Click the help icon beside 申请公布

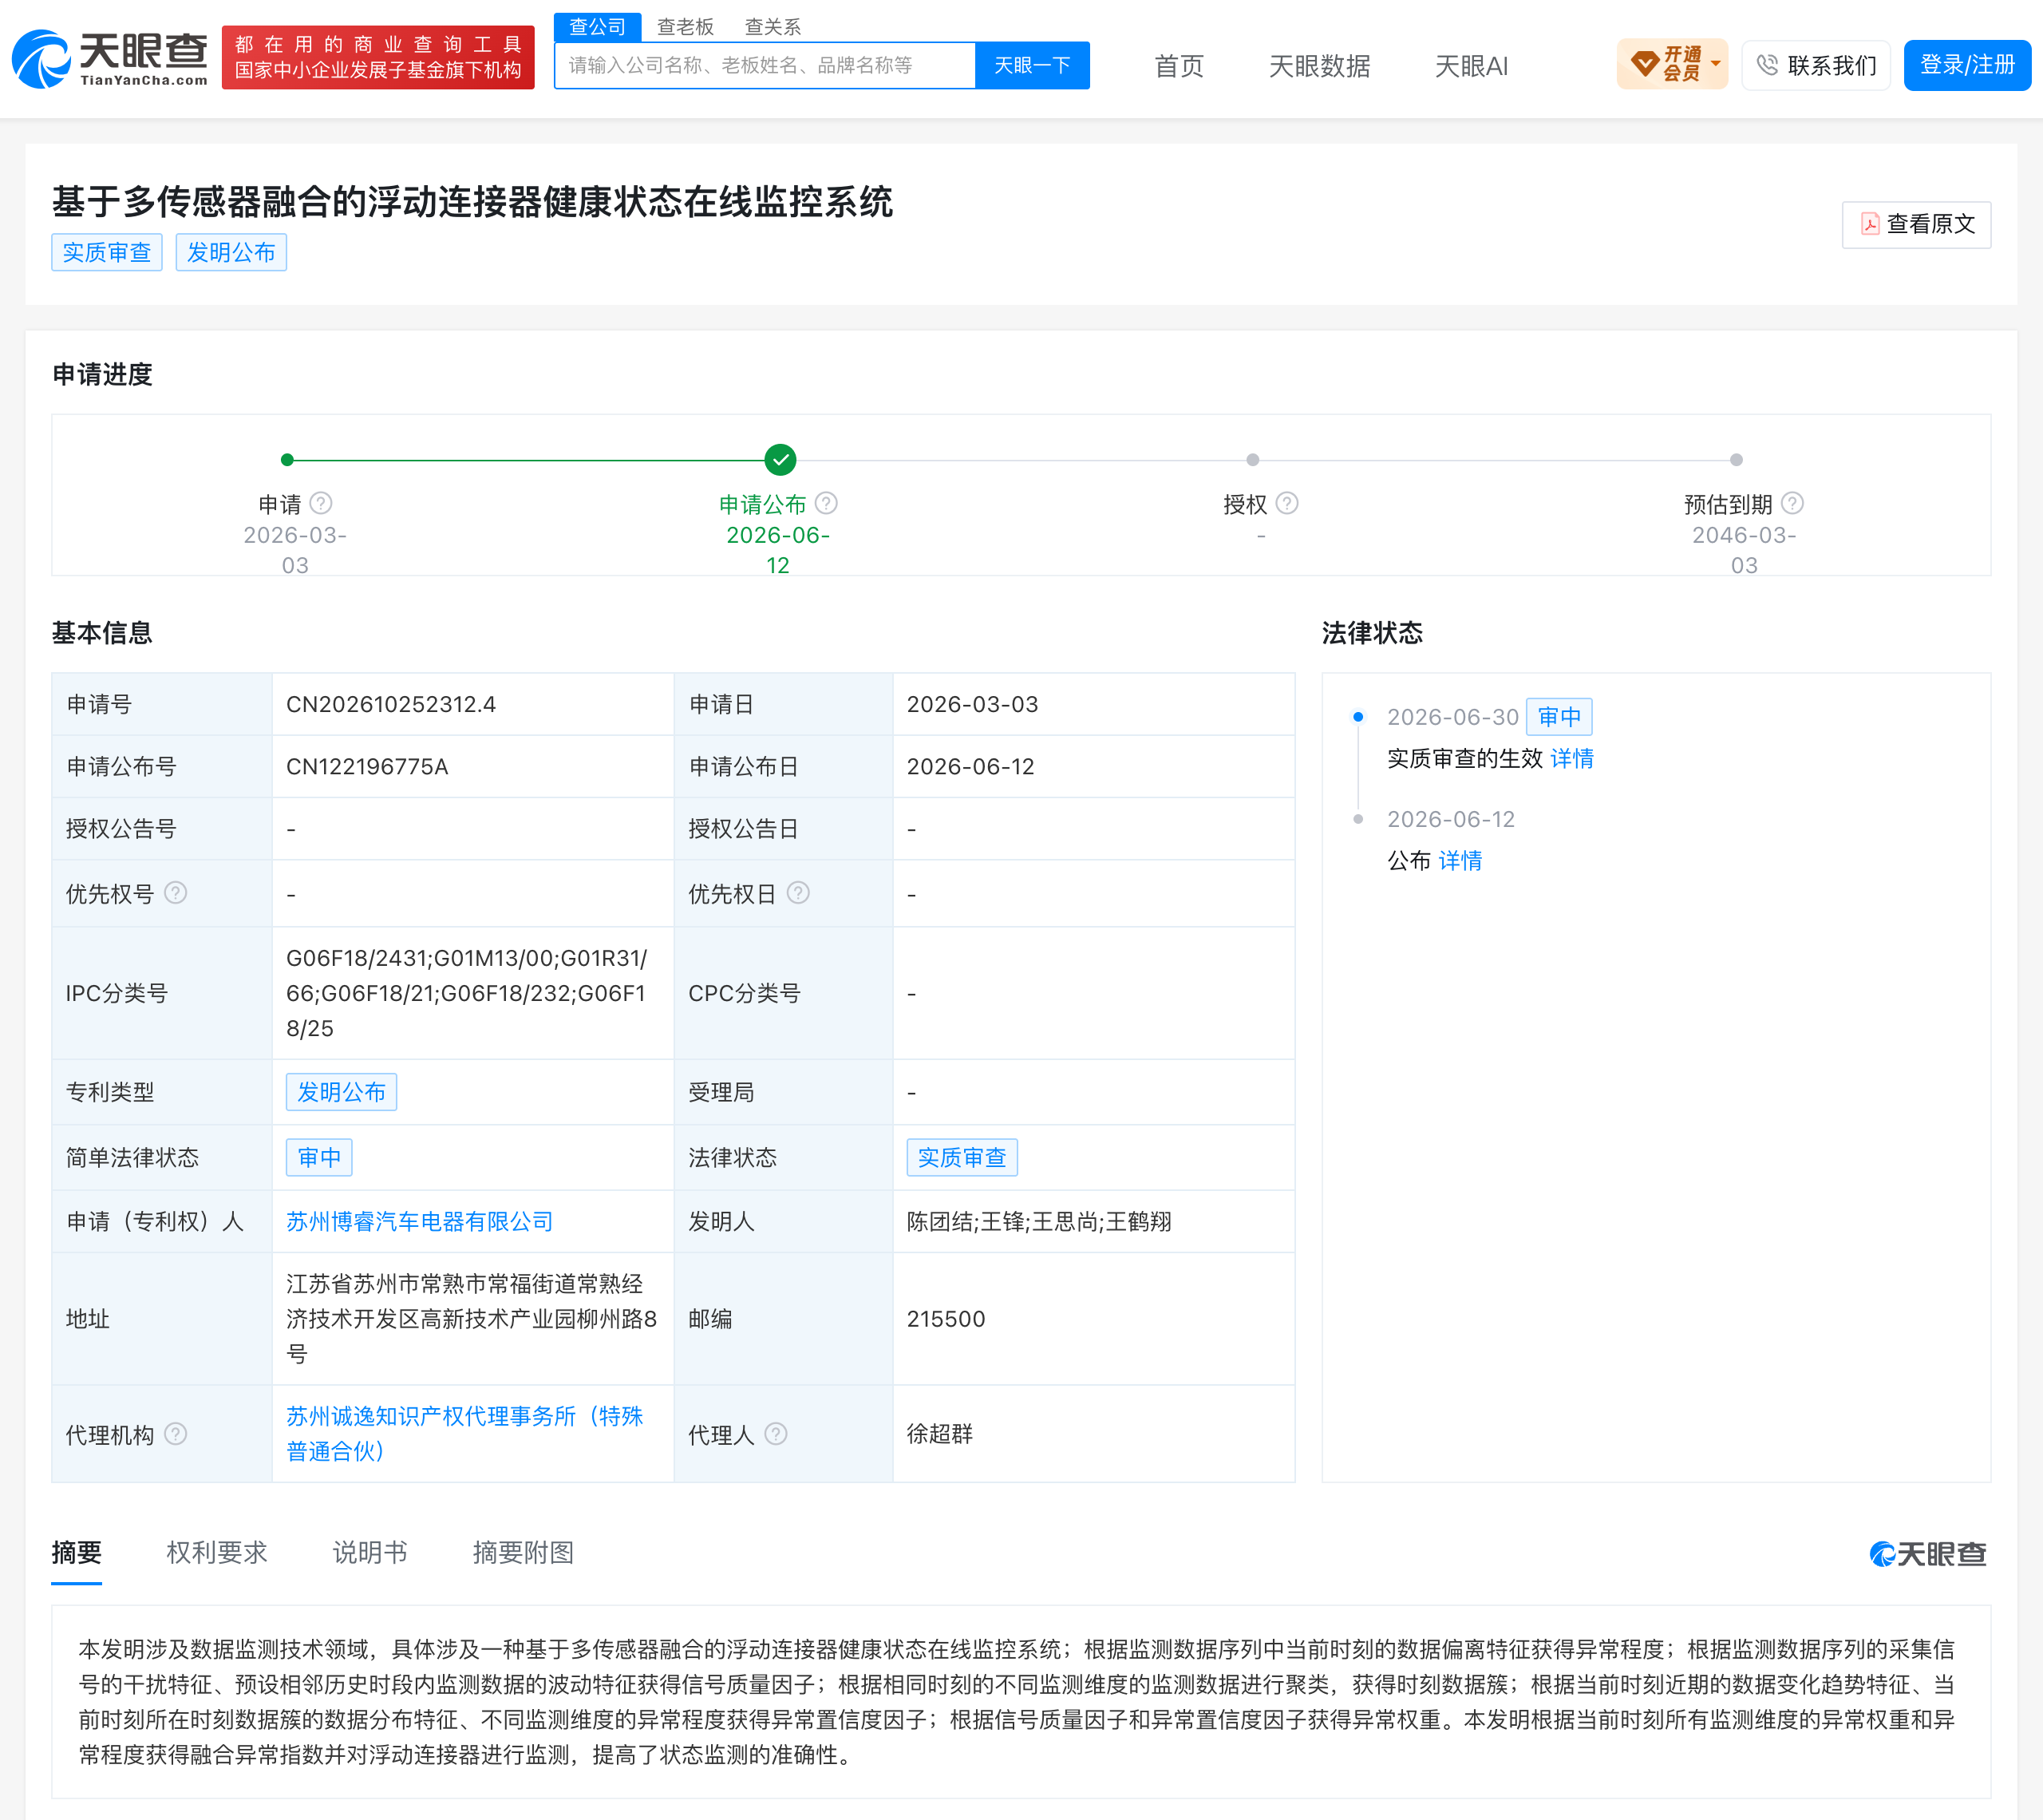coord(827,503)
